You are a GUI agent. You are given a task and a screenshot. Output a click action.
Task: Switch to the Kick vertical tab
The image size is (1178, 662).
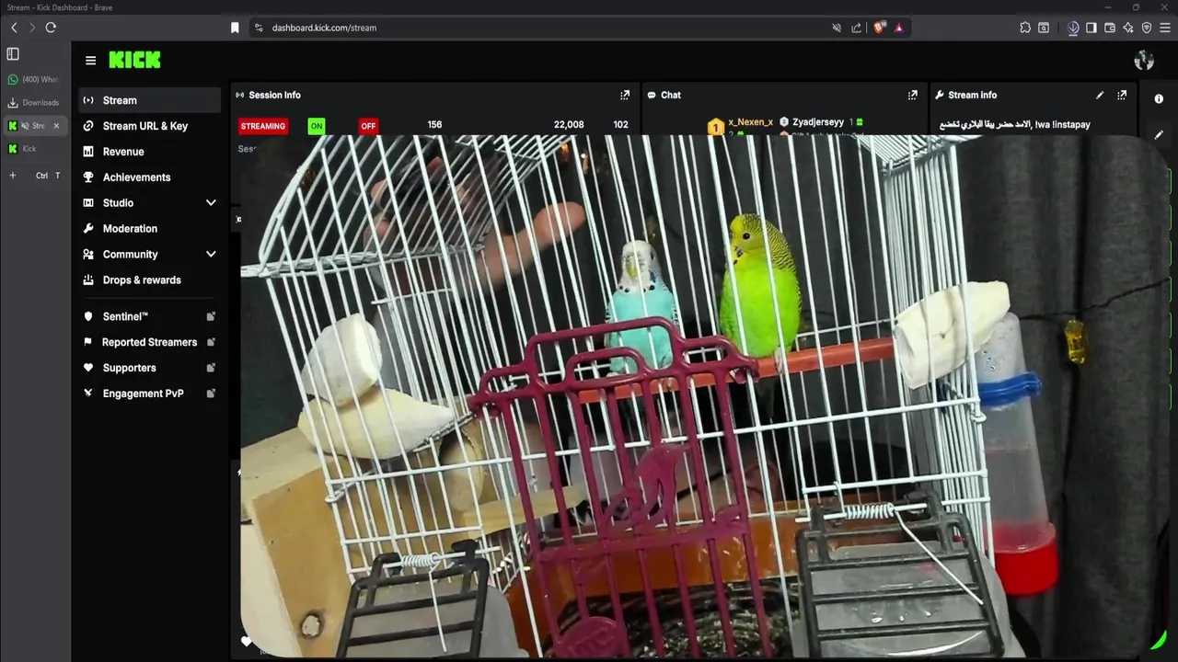click(x=34, y=149)
